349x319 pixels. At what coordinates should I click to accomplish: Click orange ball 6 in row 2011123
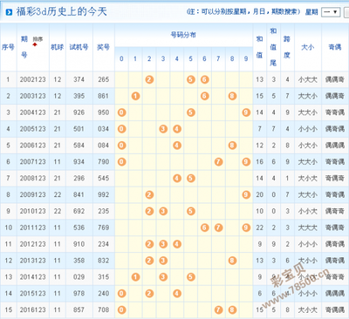pyautogui.click(x=205, y=227)
